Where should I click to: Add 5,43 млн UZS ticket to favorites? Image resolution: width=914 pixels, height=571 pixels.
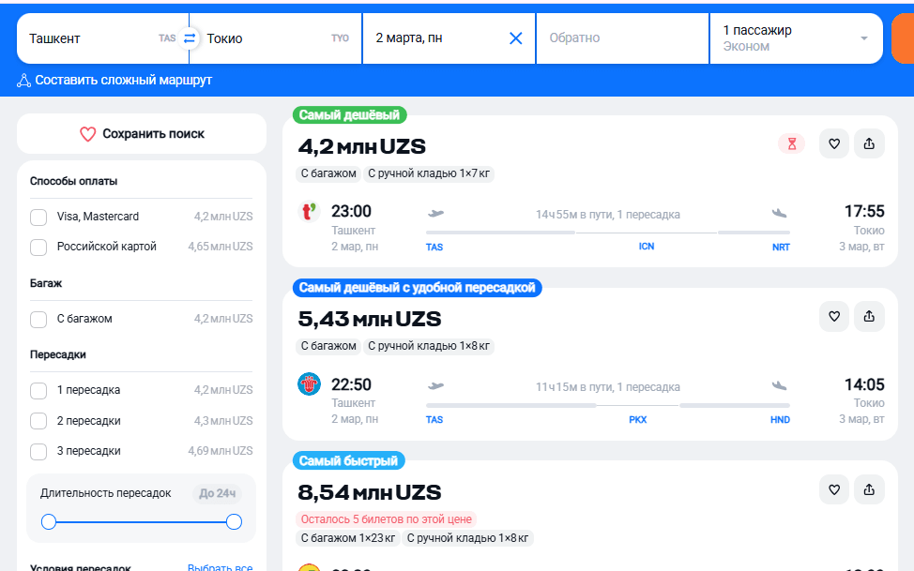[x=834, y=316]
